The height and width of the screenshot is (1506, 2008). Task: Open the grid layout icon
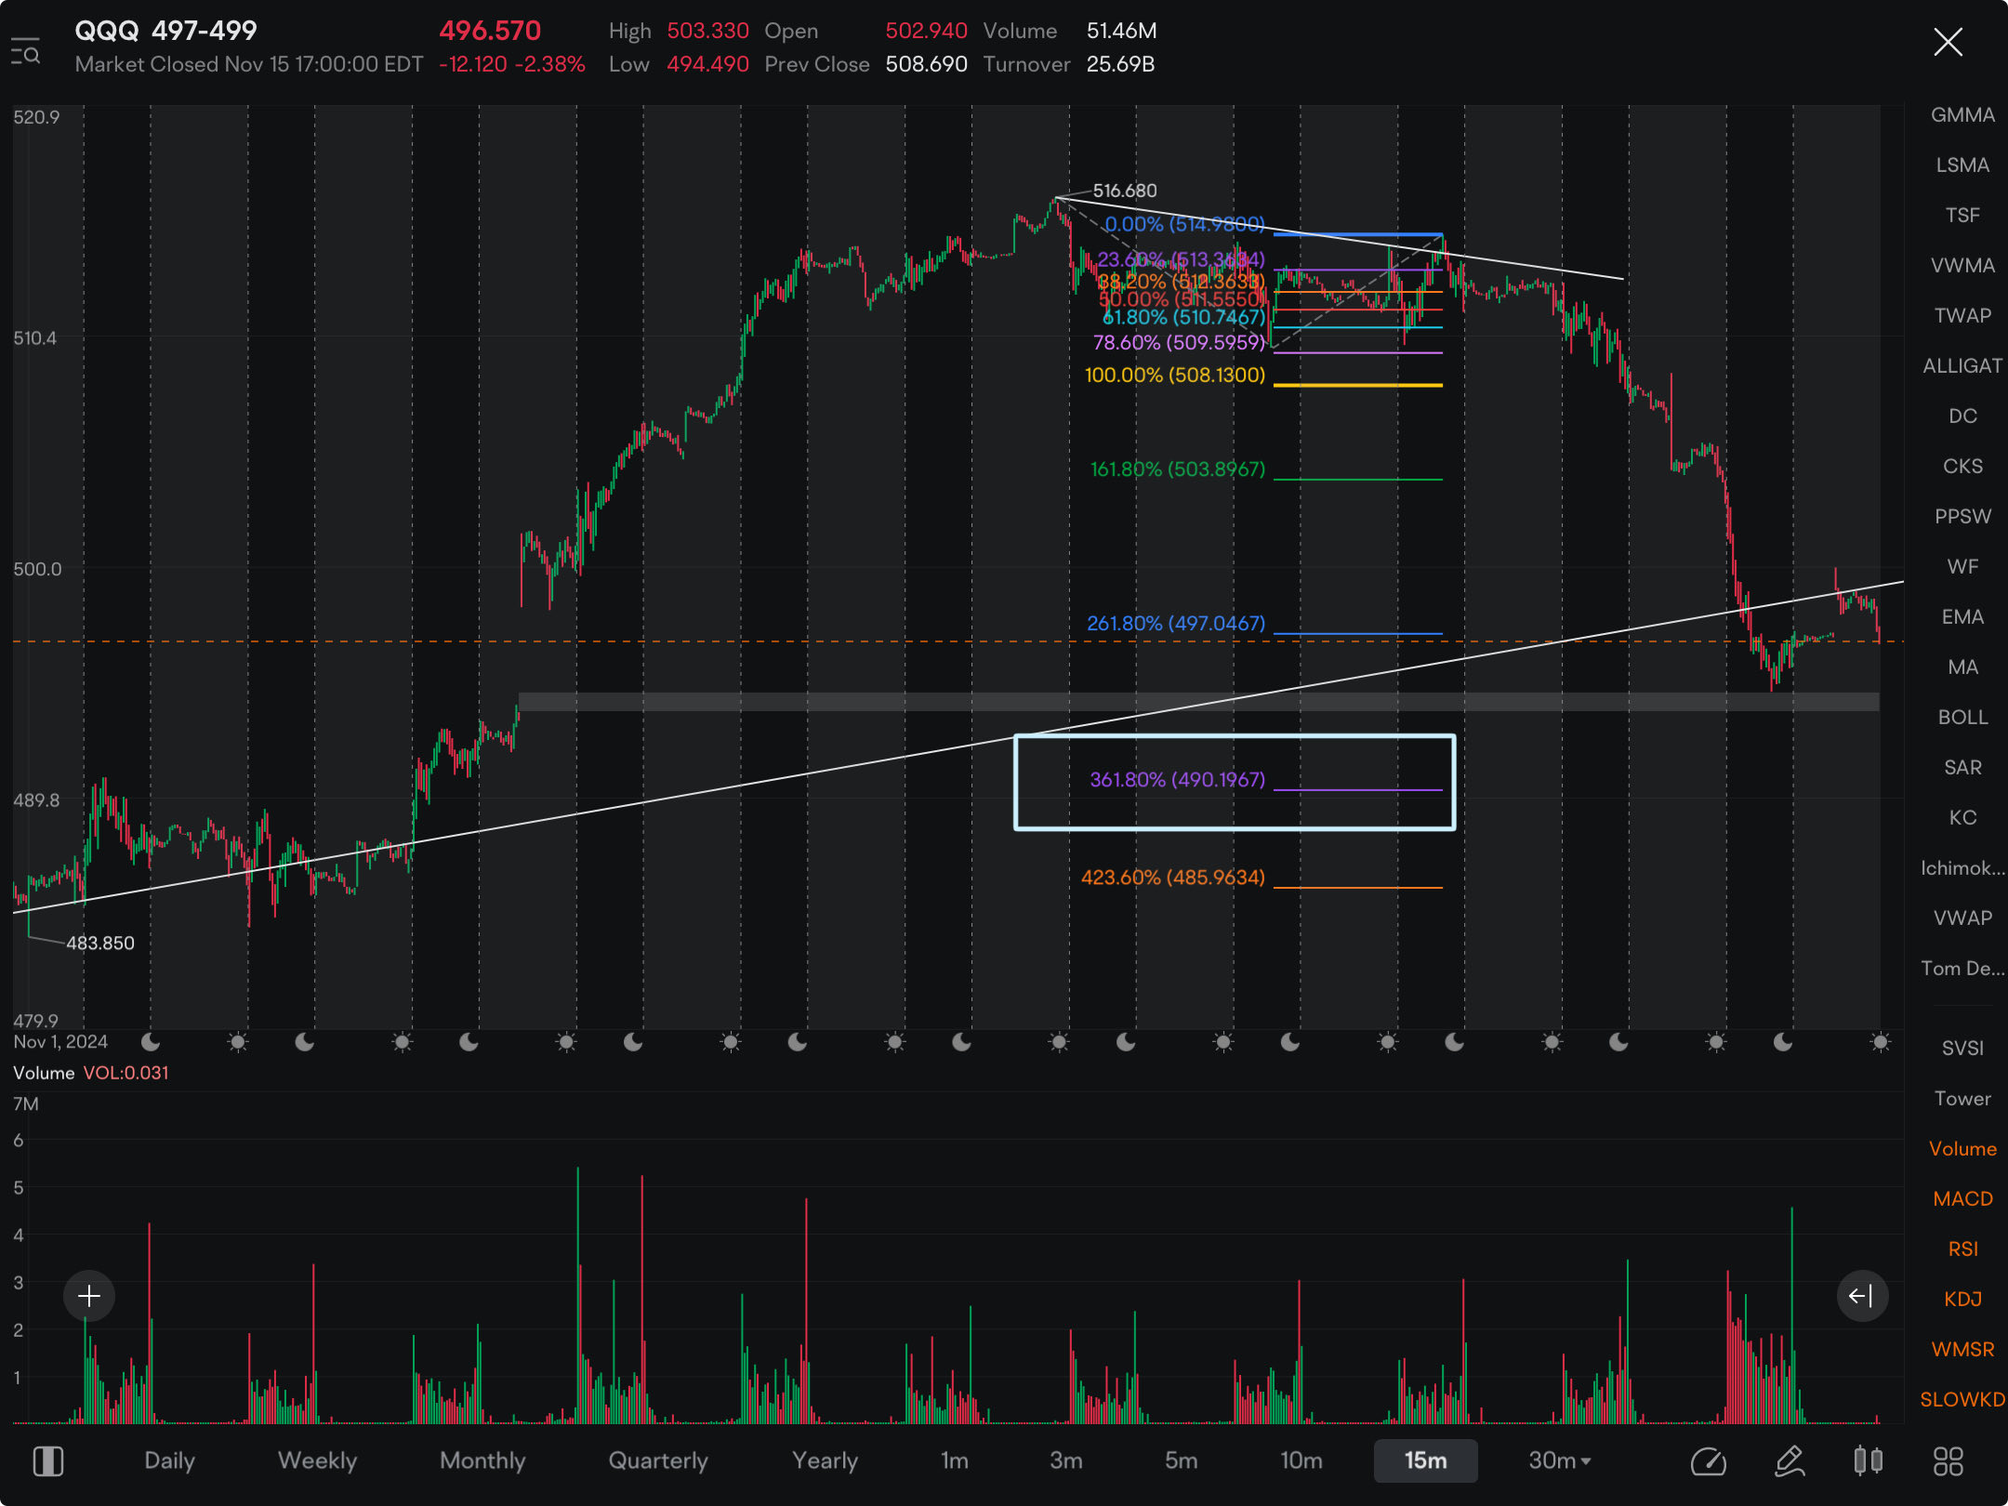[x=1949, y=1460]
